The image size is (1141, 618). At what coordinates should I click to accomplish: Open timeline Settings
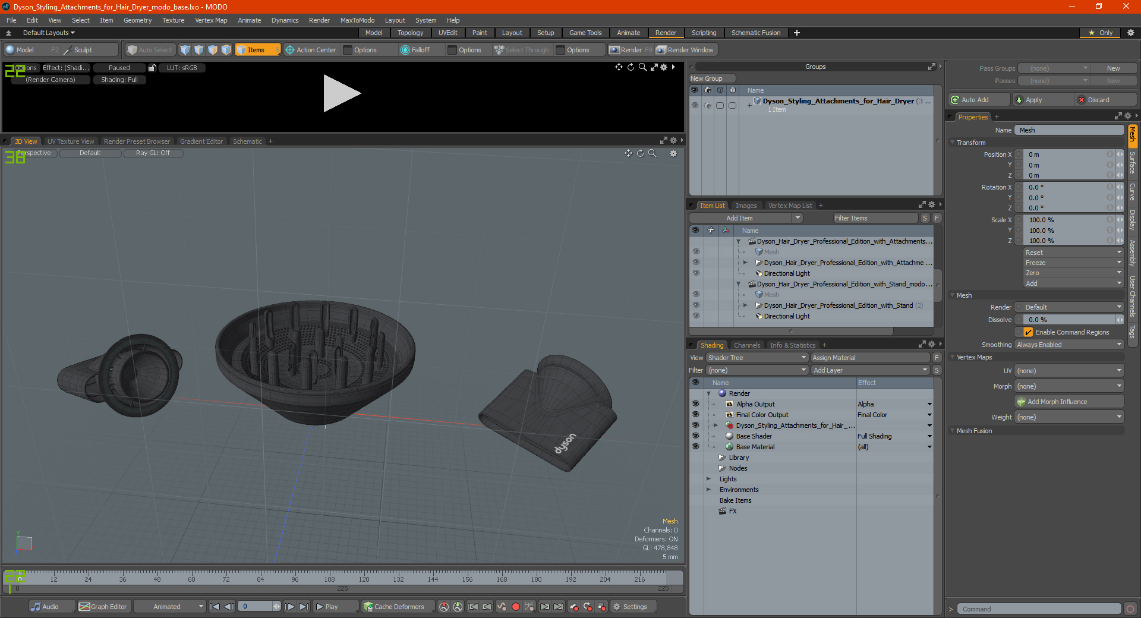[x=633, y=607]
